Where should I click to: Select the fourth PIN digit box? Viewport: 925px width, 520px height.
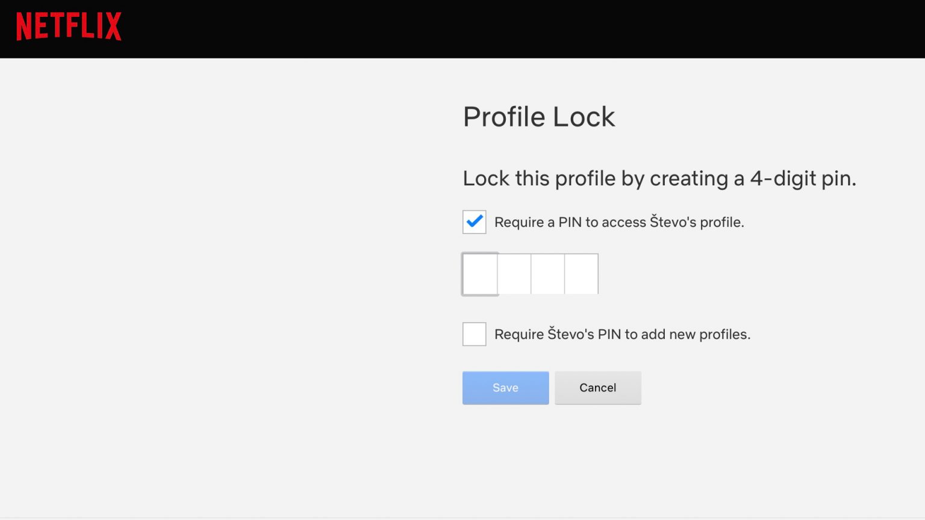point(582,274)
